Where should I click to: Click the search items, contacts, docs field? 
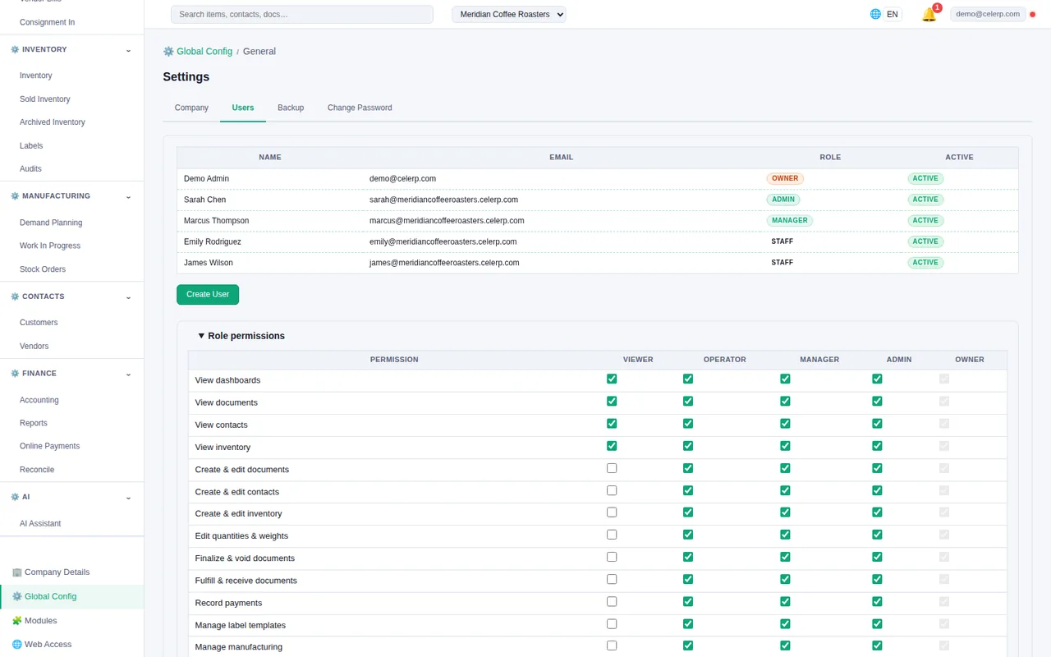click(x=301, y=14)
